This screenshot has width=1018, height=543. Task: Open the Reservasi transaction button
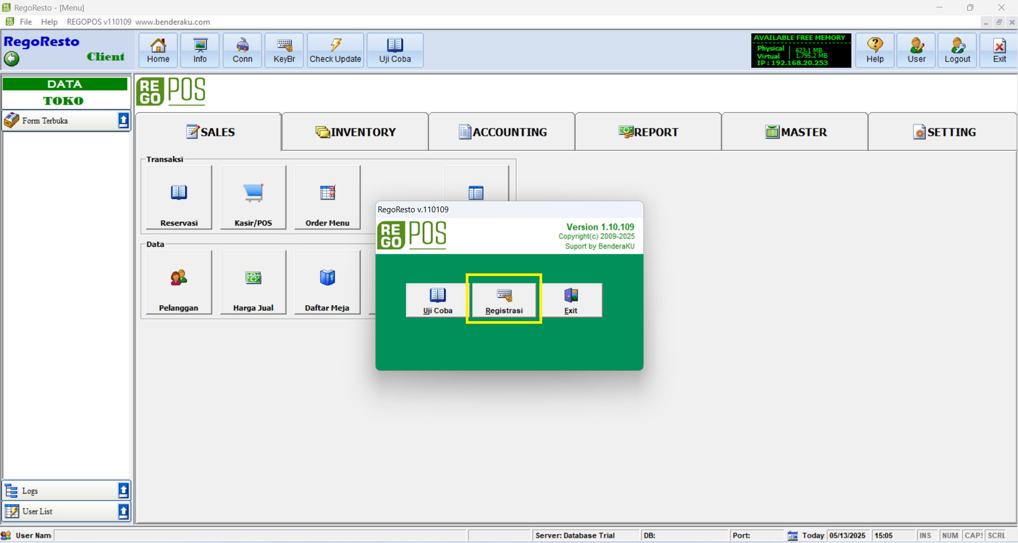click(x=179, y=197)
